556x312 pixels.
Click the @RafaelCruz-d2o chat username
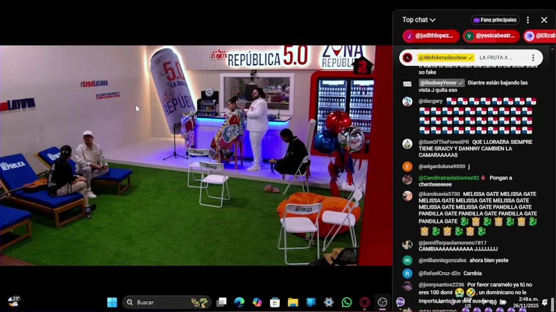440,273
